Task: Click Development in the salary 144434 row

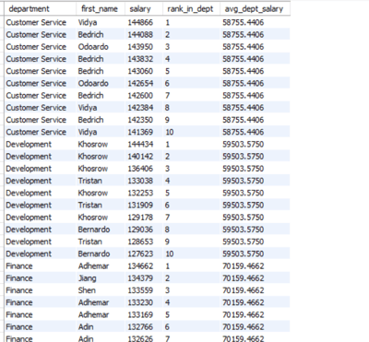Action: tap(29, 144)
